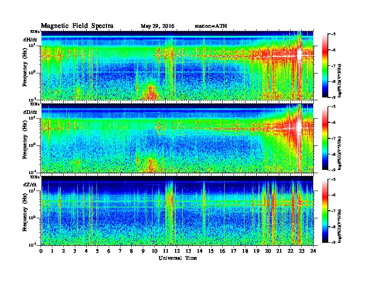The width and height of the screenshot is (373, 288).
Task: Select the "May 29, 2016" date text
Action: pyautogui.click(x=157, y=26)
